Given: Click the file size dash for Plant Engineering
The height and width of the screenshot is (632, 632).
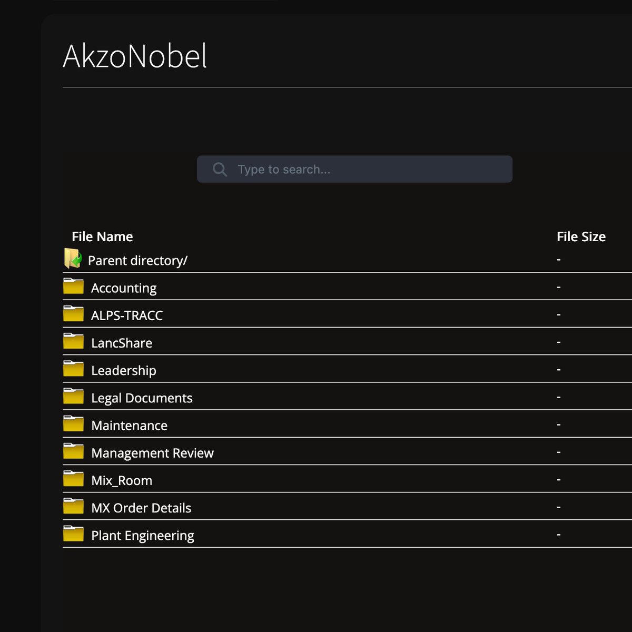Looking at the screenshot, I should (559, 535).
